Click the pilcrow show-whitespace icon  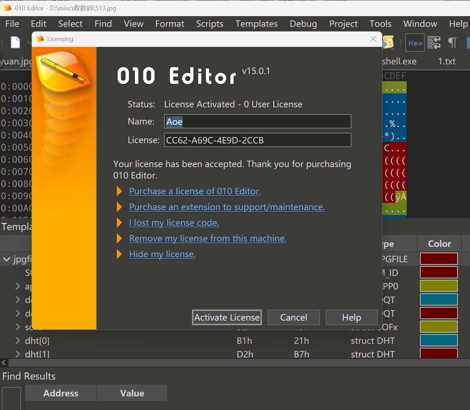[x=452, y=43]
